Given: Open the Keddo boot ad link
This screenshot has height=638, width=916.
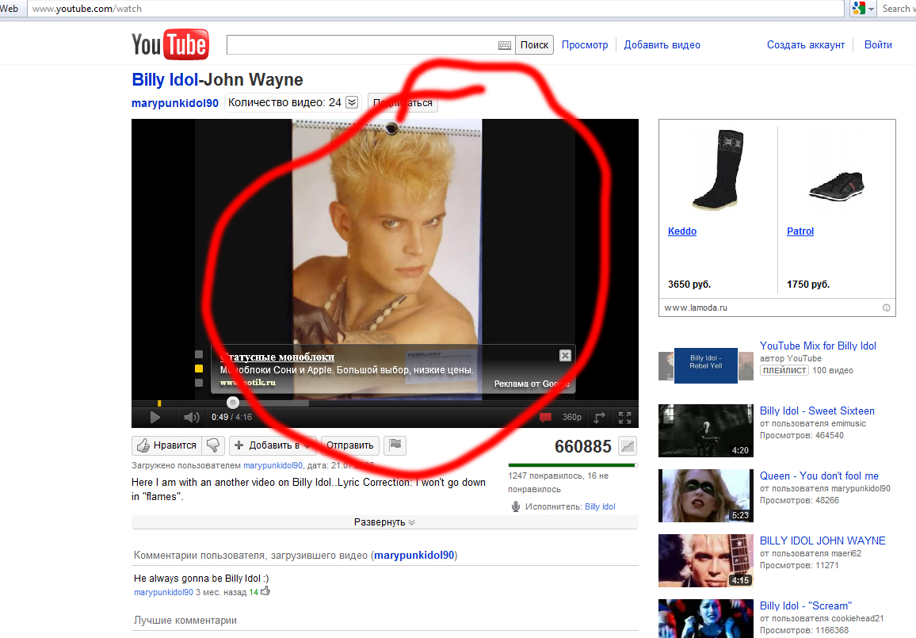Looking at the screenshot, I should [x=681, y=231].
